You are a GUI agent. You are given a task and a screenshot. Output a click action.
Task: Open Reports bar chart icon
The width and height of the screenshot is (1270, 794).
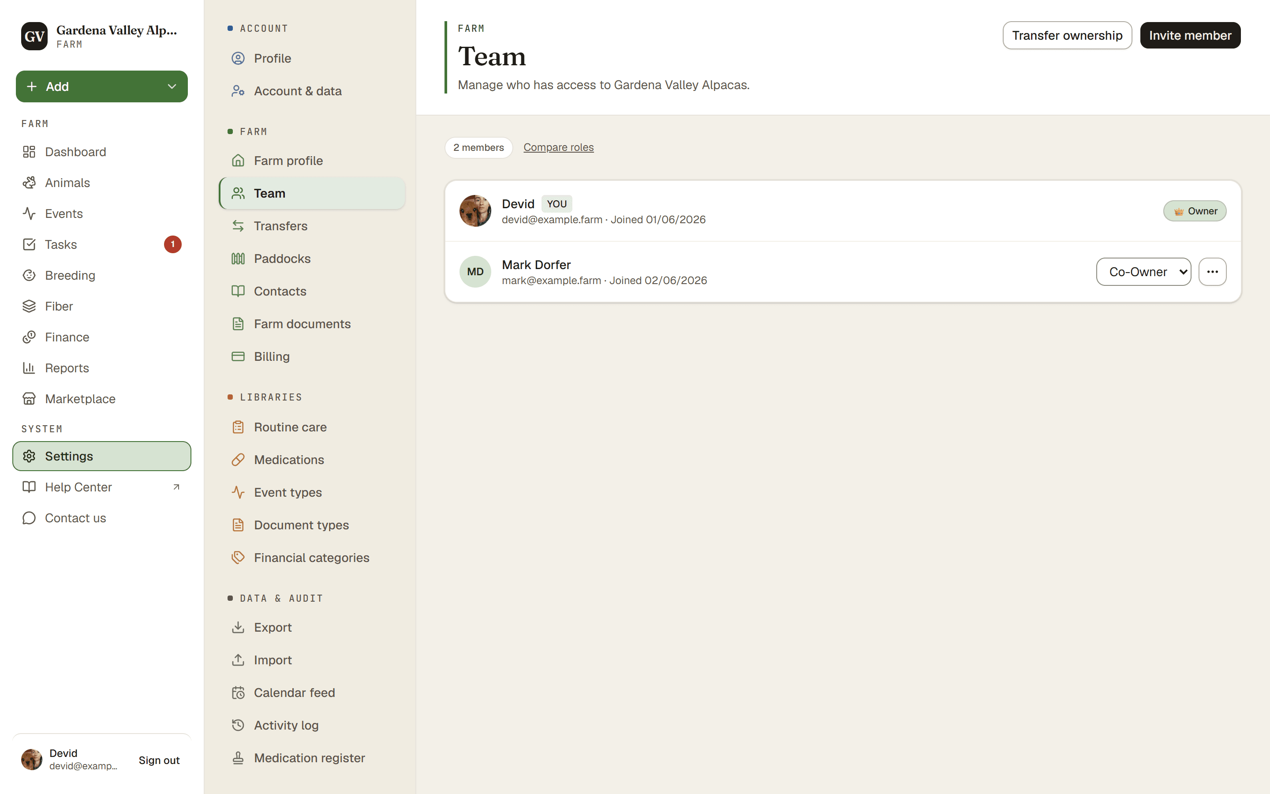pyautogui.click(x=29, y=368)
